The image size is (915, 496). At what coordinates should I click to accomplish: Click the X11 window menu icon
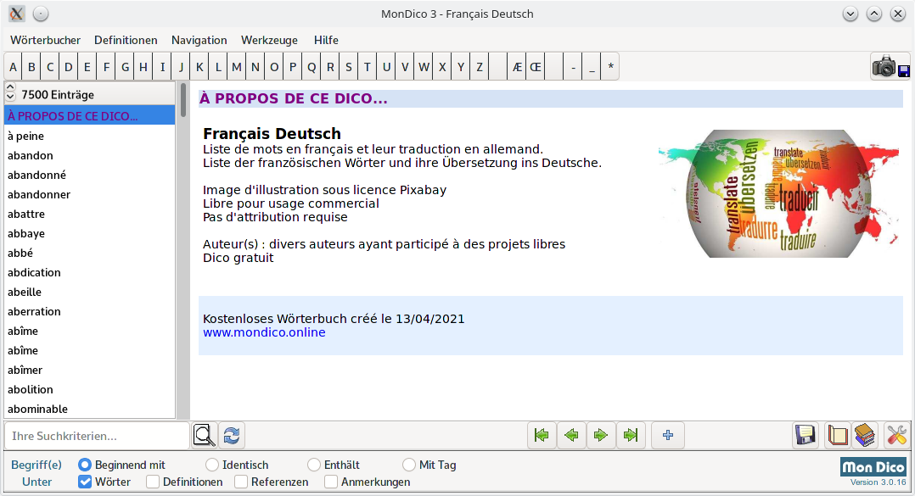tap(17, 14)
